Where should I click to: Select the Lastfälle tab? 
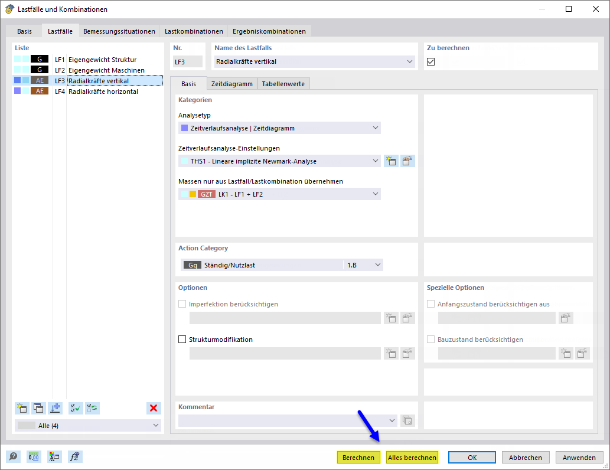60,31
